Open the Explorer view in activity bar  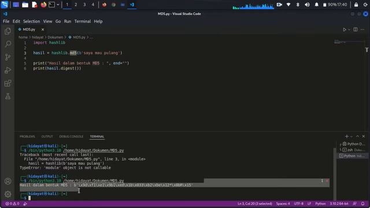pyautogui.click(x=8, y=31)
